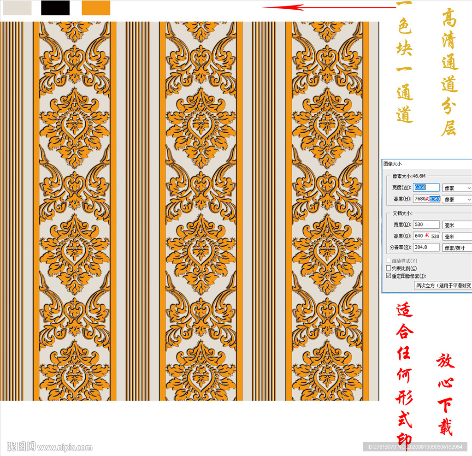The height and width of the screenshot is (456, 472).
Task: Open the 像素 unit dropdown for 宽度(W)
Action: tap(457, 188)
